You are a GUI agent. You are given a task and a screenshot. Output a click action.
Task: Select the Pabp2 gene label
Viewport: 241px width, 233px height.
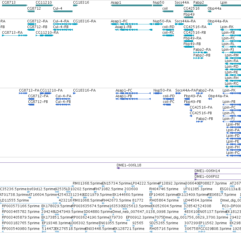199,3
